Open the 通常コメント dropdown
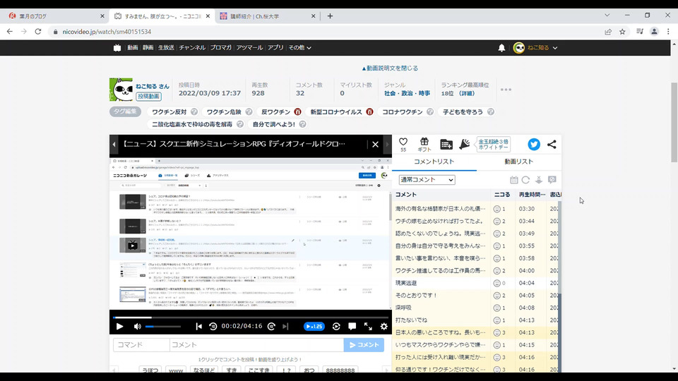678x381 pixels. coord(427,180)
